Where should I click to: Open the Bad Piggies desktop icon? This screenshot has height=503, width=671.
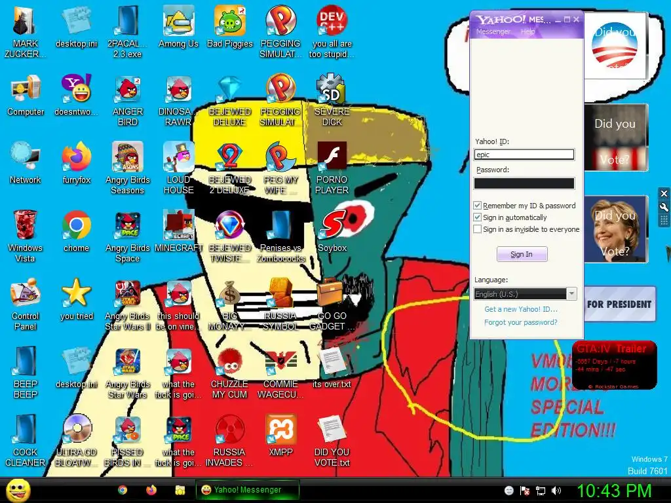pos(230,26)
